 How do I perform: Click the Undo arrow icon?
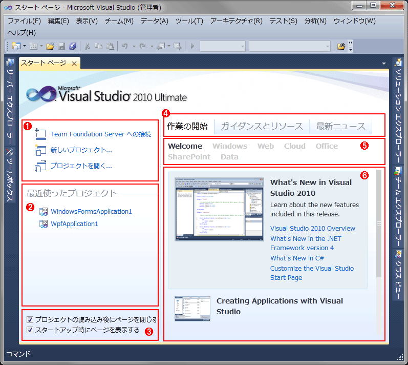pyautogui.click(x=125, y=46)
